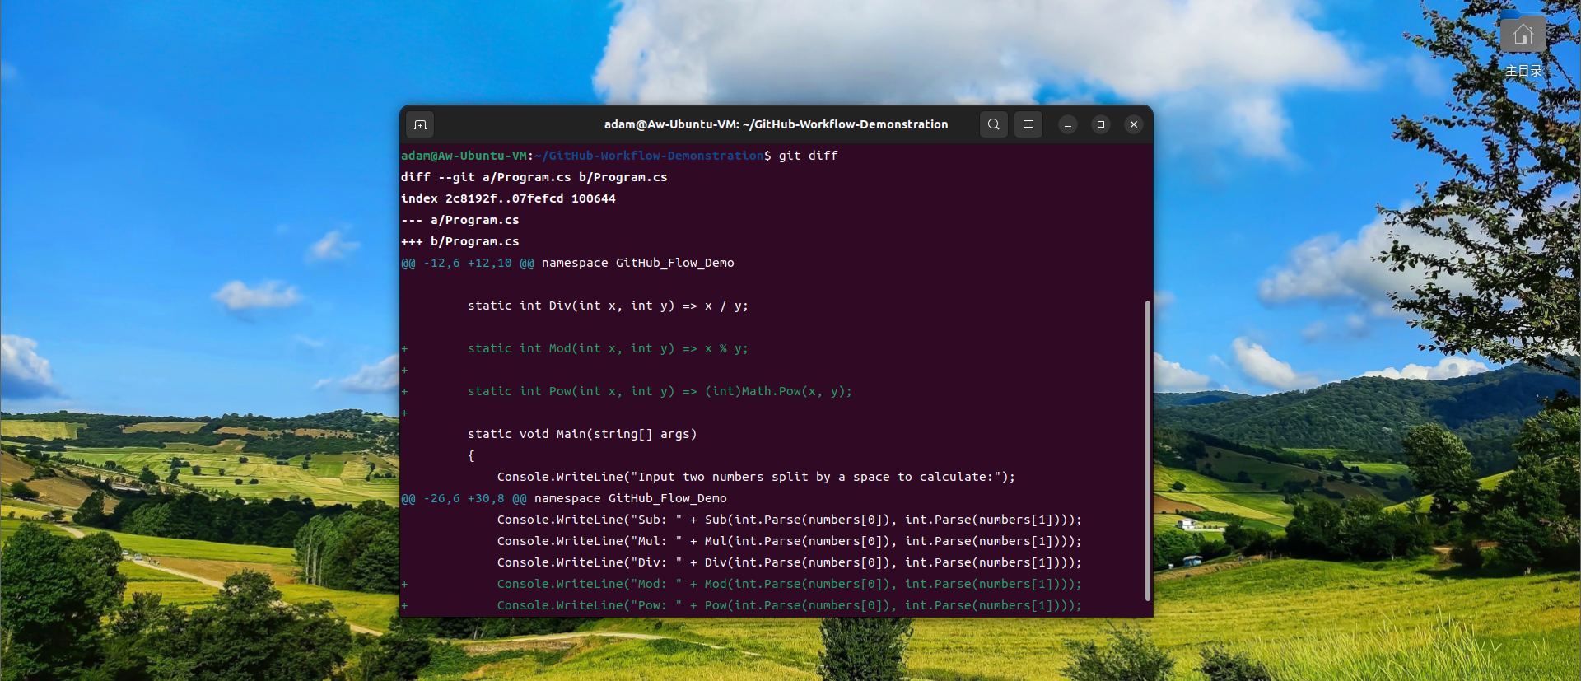This screenshot has height=681, width=1581.
Task: Click the added 'static int Pow' line
Action: pos(659,391)
